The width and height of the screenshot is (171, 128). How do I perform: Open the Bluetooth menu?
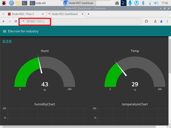(x=143, y=3)
